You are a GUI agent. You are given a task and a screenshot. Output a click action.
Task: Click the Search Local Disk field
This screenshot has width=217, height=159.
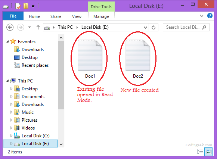tap(186, 27)
